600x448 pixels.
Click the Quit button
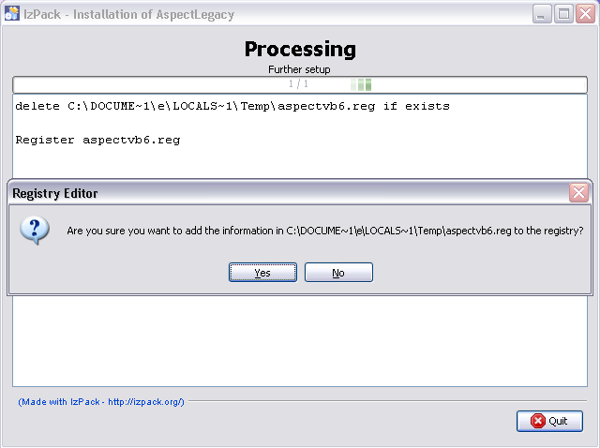click(x=549, y=421)
